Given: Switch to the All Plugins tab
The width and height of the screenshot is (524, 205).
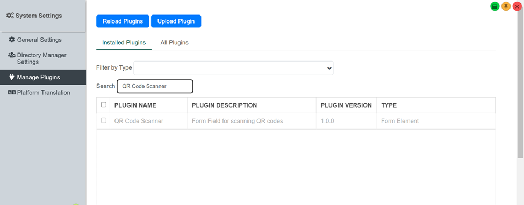Looking at the screenshot, I should pyautogui.click(x=175, y=43).
